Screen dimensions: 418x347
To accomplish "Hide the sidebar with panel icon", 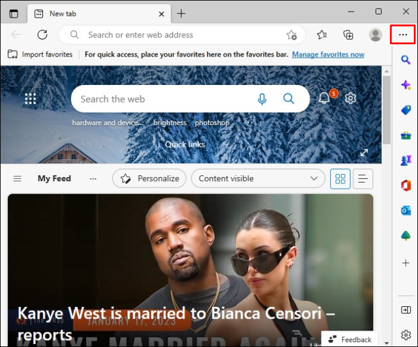I will [x=406, y=310].
